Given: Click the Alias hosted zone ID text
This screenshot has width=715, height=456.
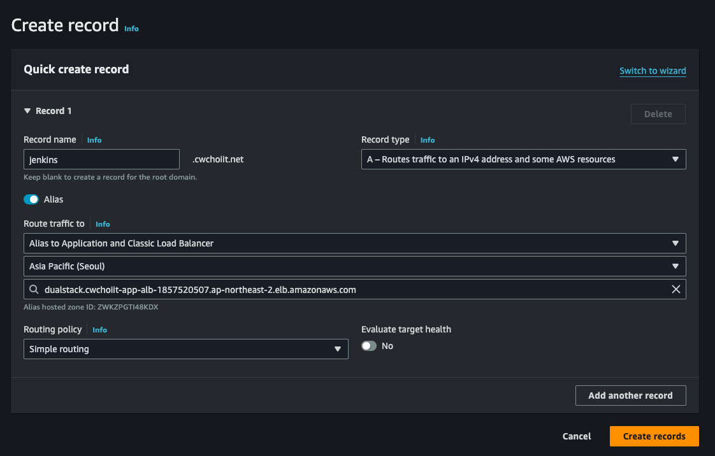Looking at the screenshot, I should point(91,306).
